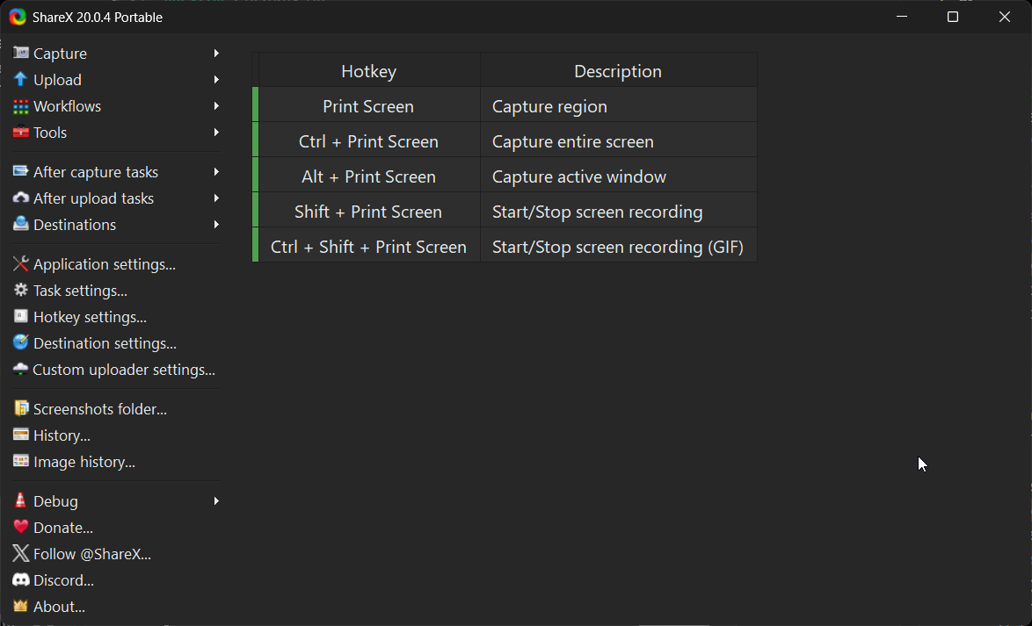Expand the After upload tasks arrow
The image size is (1032, 626).
pos(216,198)
